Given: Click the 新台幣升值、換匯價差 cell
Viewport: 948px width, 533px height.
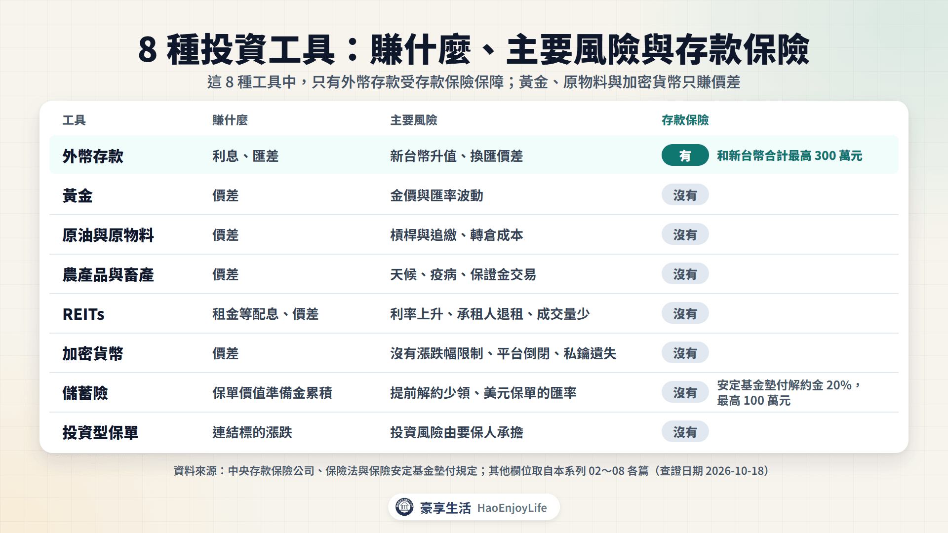Looking at the screenshot, I should coord(457,156).
